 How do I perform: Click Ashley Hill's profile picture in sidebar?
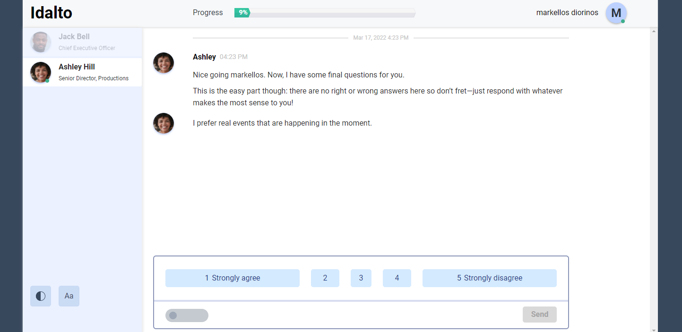coord(41,72)
